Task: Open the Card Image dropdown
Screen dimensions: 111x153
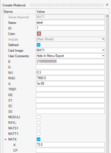Action: click(103, 50)
